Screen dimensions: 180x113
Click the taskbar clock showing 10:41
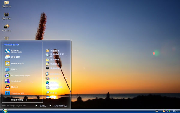[175, 111]
